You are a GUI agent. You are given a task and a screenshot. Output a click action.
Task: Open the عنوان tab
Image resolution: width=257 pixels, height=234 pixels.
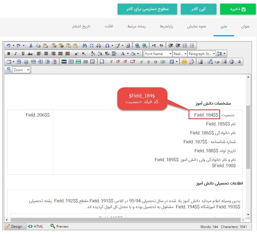coord(245,26)
